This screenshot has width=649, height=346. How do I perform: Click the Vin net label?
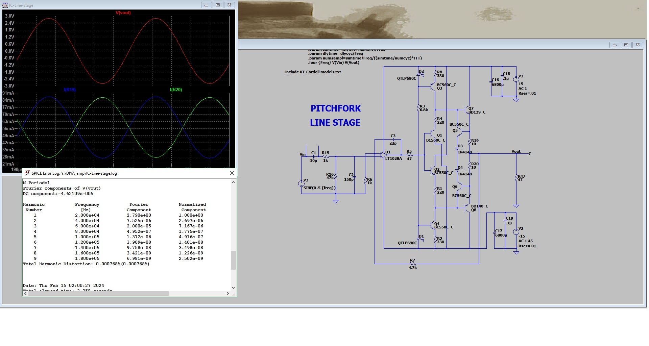[303, 154]
